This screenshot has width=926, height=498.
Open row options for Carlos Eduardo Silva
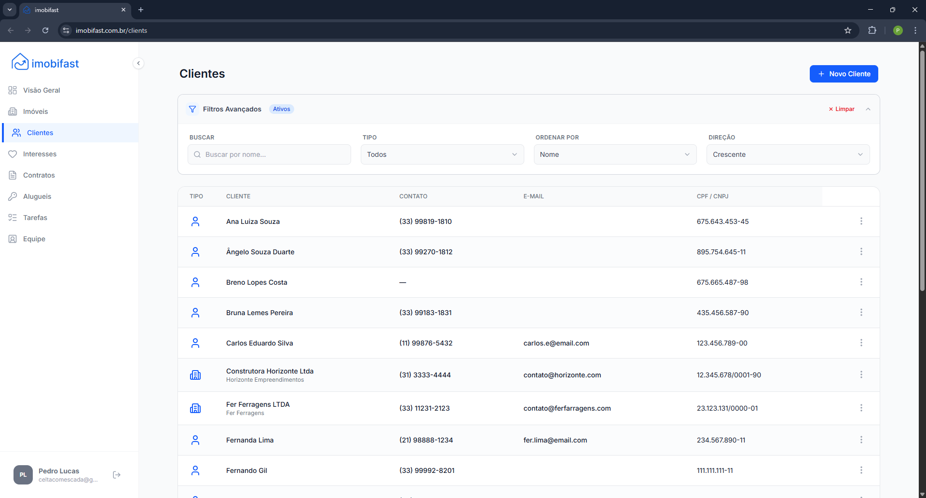(861, 343)
